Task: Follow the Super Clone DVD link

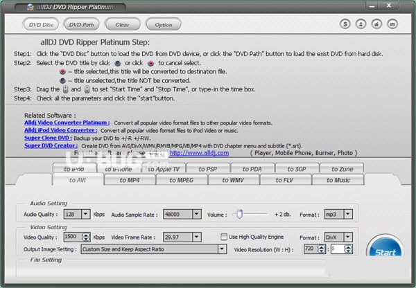Action: (48, 138)
